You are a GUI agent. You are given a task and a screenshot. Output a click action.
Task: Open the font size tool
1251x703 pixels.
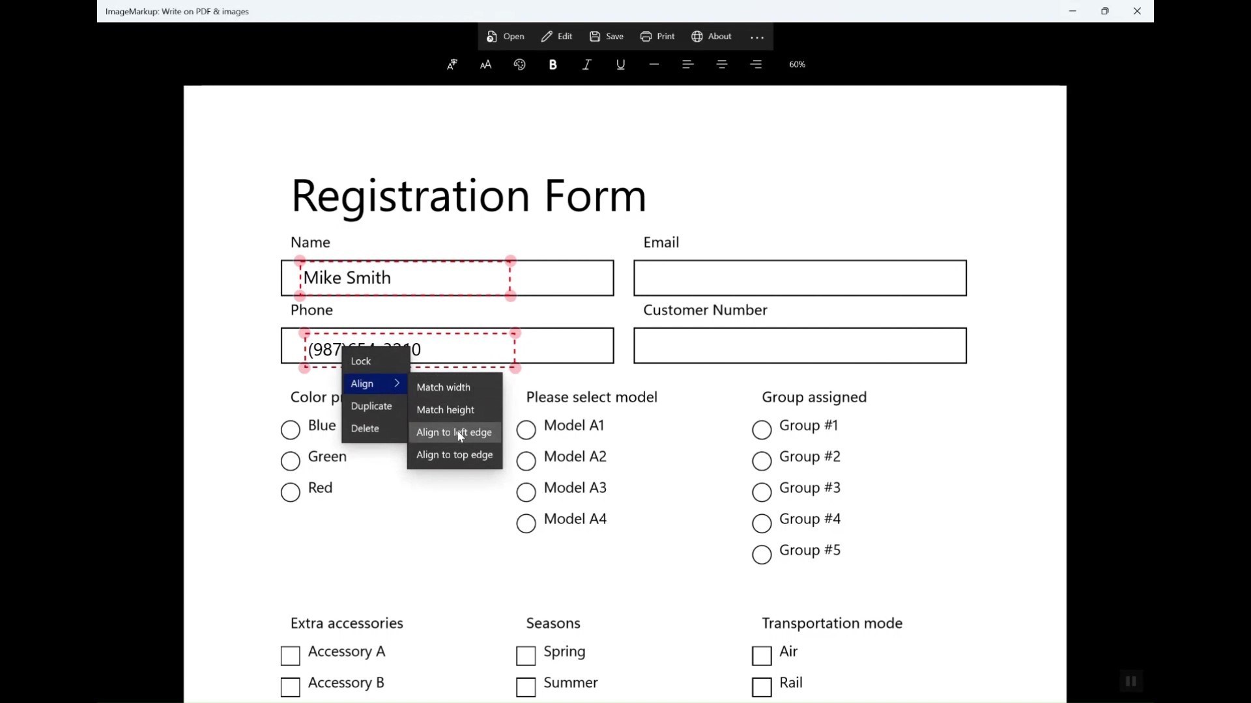(485, 64)
